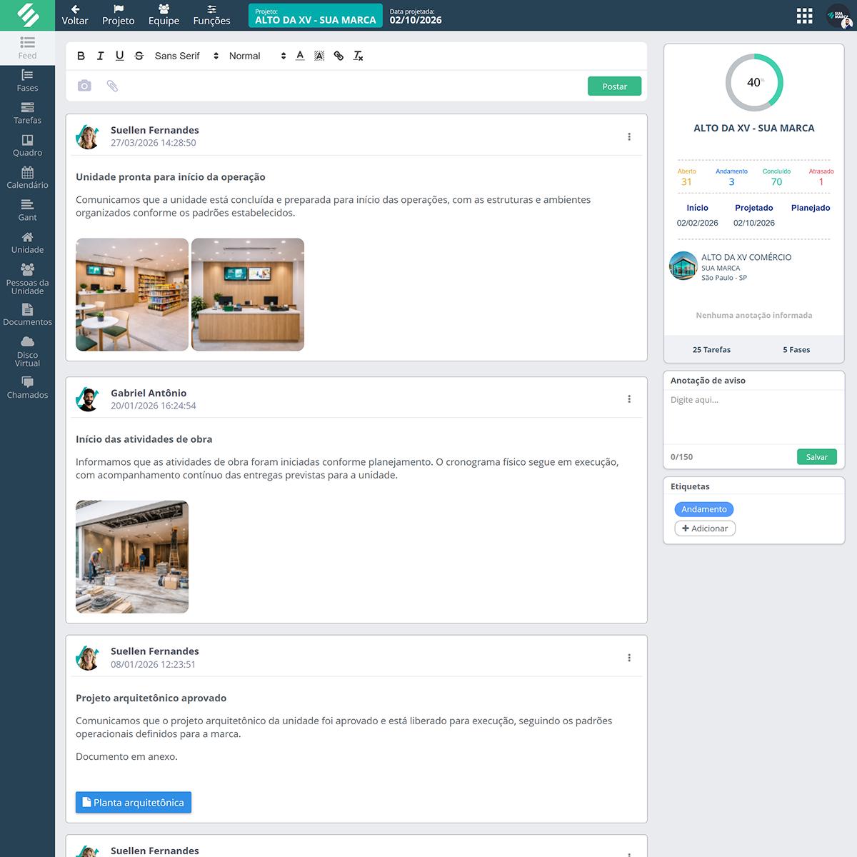Switch to the Tarefas section
The height and width of the screenshot is (857, 857).
click(27, 113)
